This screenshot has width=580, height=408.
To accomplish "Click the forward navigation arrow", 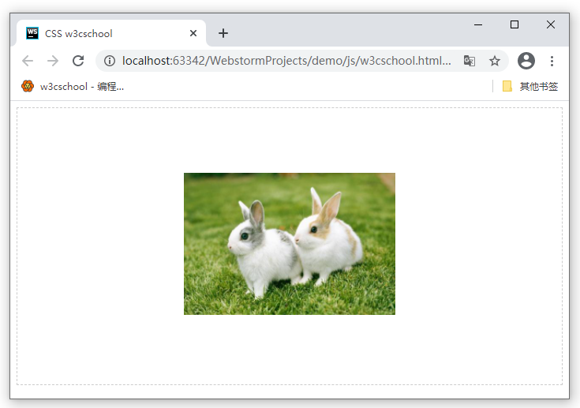I will (53, 61).
